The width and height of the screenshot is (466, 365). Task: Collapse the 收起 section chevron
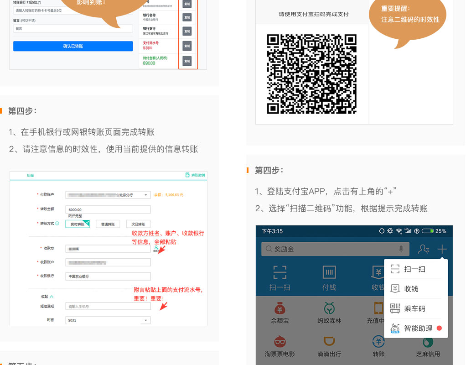pos(52,297)
